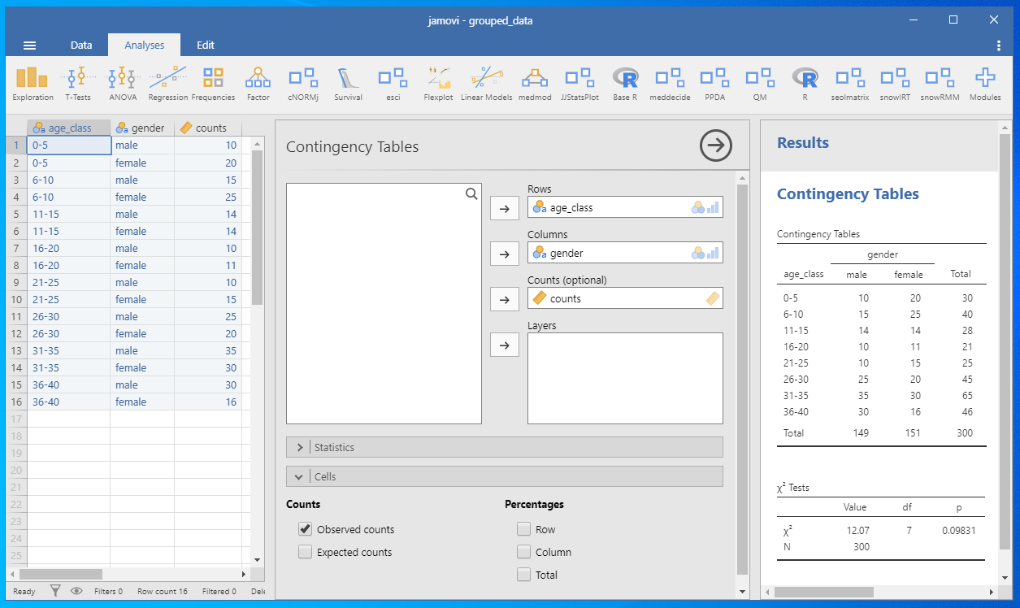Screen dimensions: 1020x608
Task: Open the QM module menu
Action: [x=760, y=84]
